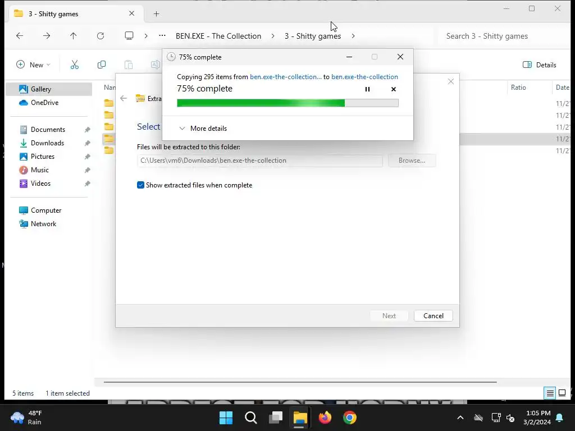This screenshot has height=431, width=575.
Task: Go back in the Extract wizard
Action: click(124, 98)
